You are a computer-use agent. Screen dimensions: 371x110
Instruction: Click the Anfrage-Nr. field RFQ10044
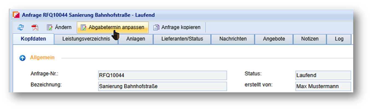pos(162,75)
